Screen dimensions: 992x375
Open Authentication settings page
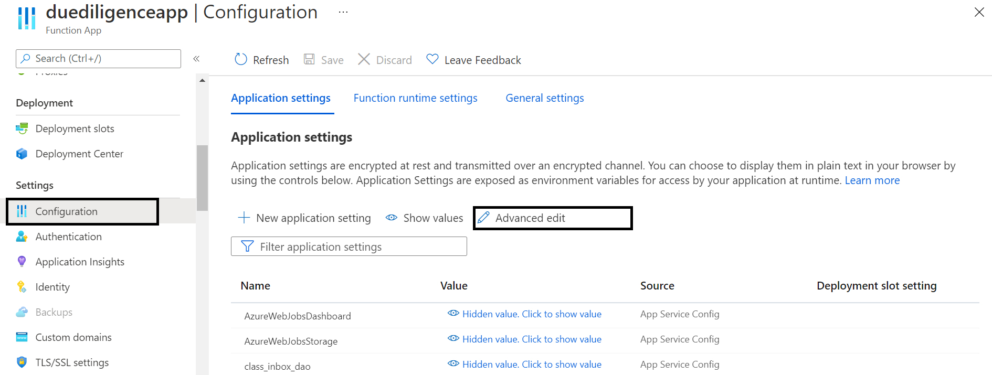pos(68,237)
